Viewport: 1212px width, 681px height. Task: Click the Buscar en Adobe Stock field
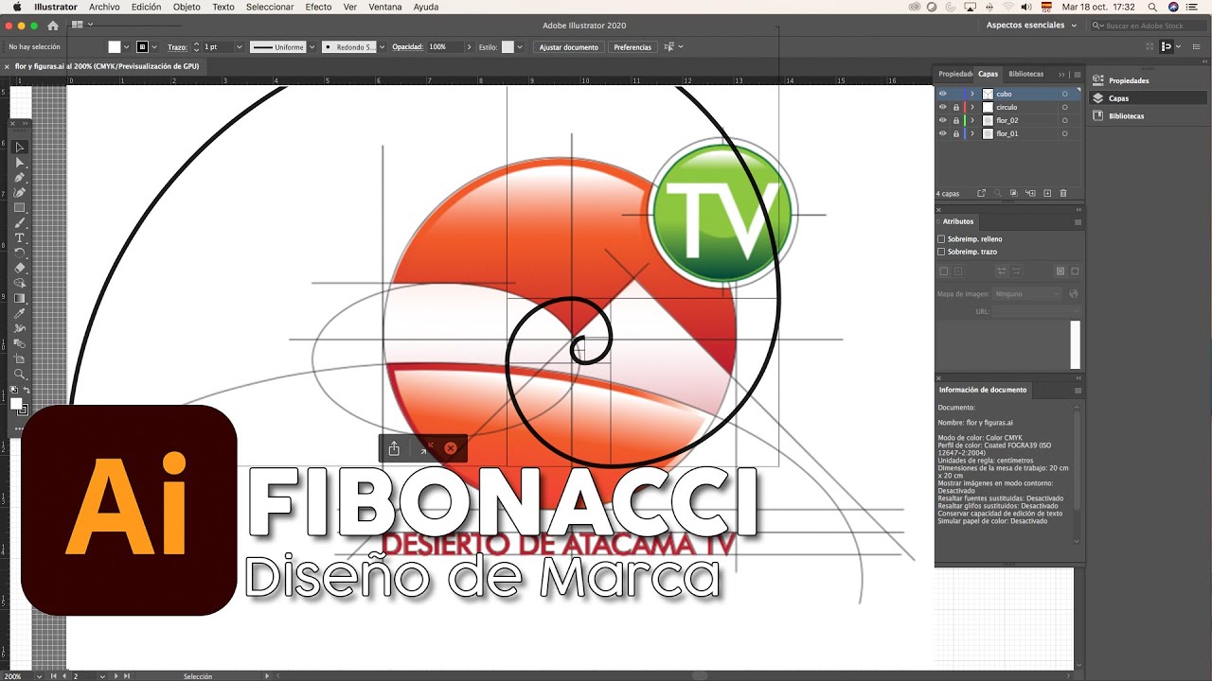(1149, 26)
